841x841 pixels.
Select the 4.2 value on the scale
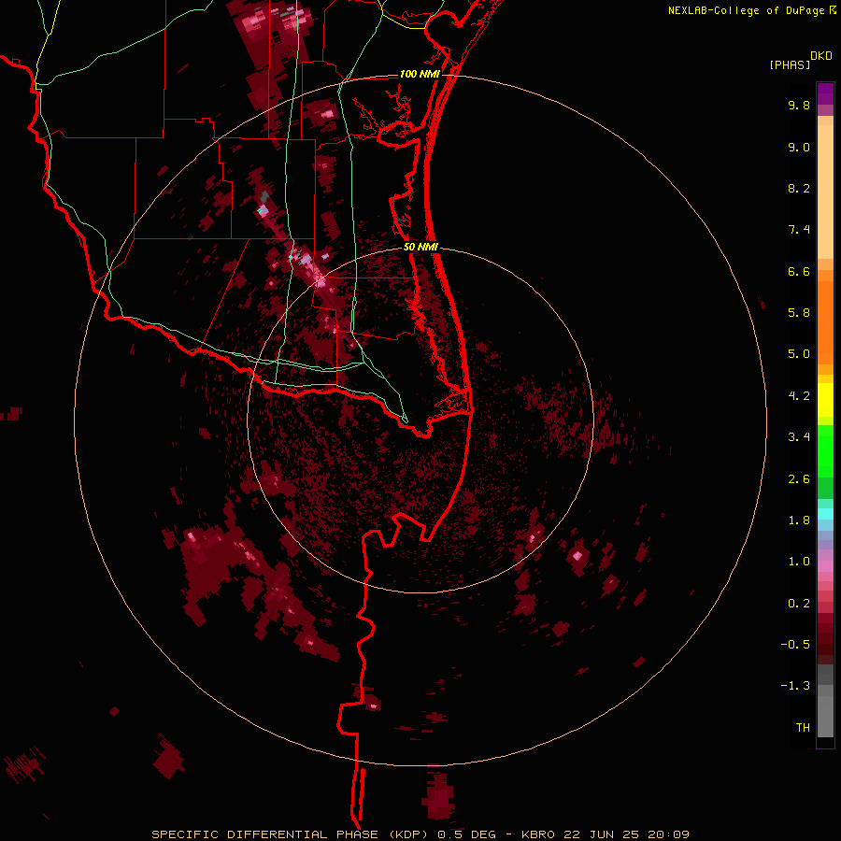799,396
